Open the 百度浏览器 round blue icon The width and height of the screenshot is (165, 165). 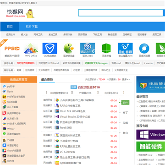[144, 49]
